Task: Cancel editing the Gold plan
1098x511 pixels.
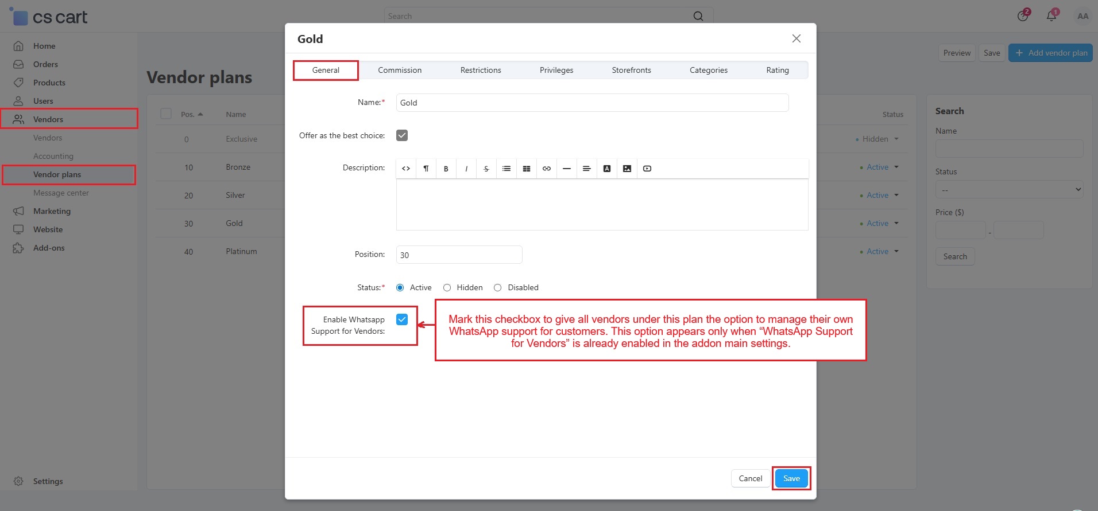Action: click(x=750, y=478)
